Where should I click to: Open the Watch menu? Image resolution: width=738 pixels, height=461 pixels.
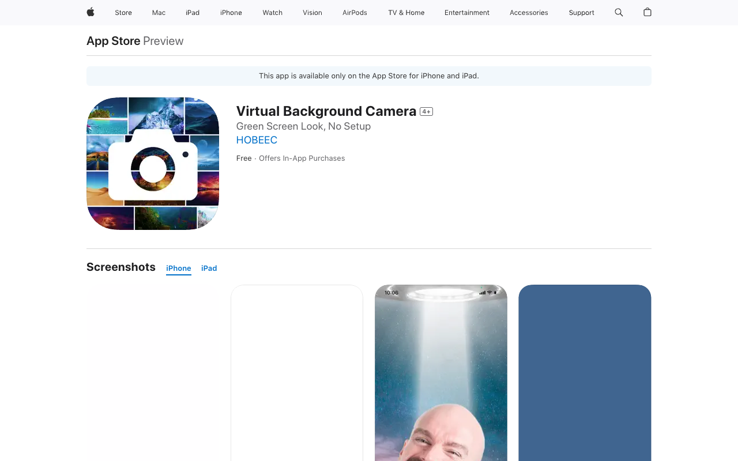tap(273, 13)
